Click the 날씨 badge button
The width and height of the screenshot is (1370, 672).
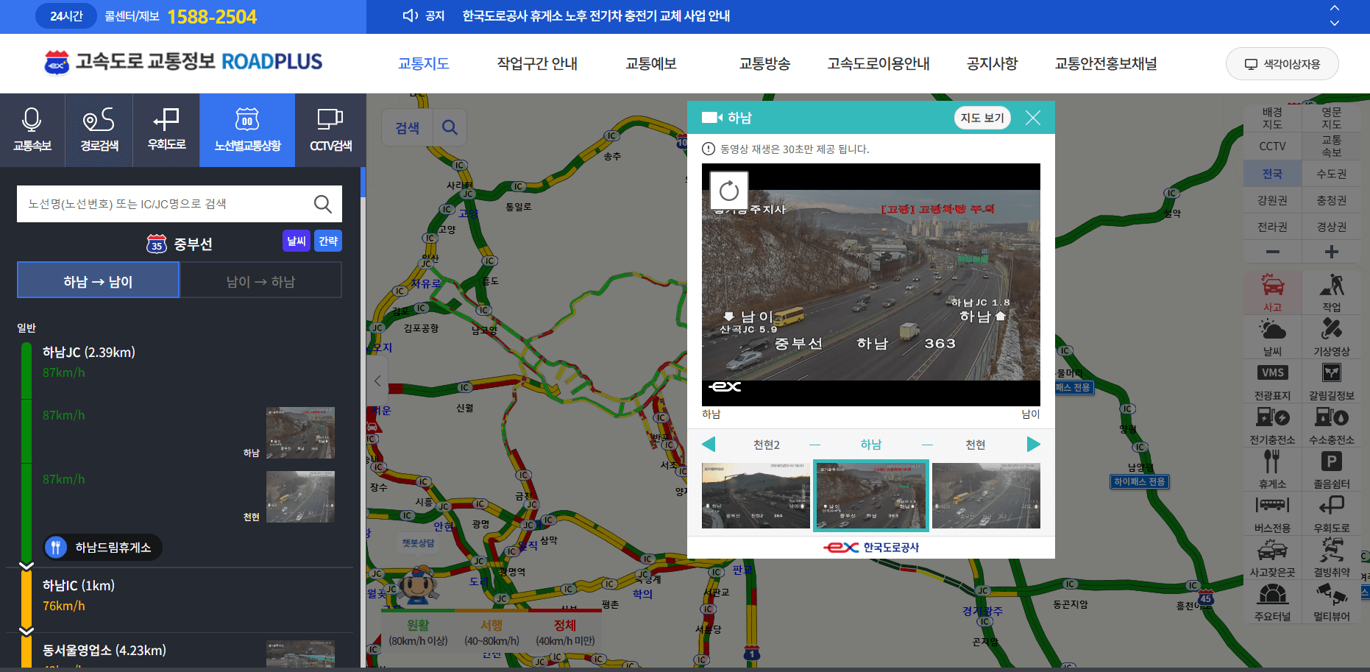[297, 241]
